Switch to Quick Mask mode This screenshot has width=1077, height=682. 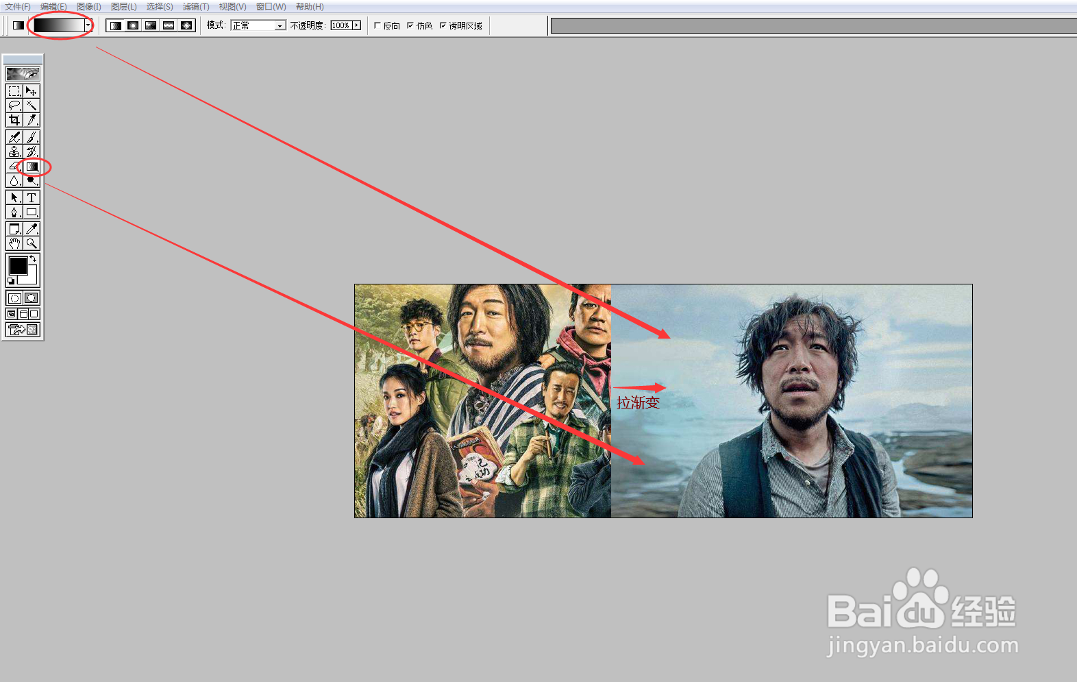point(32,298)
